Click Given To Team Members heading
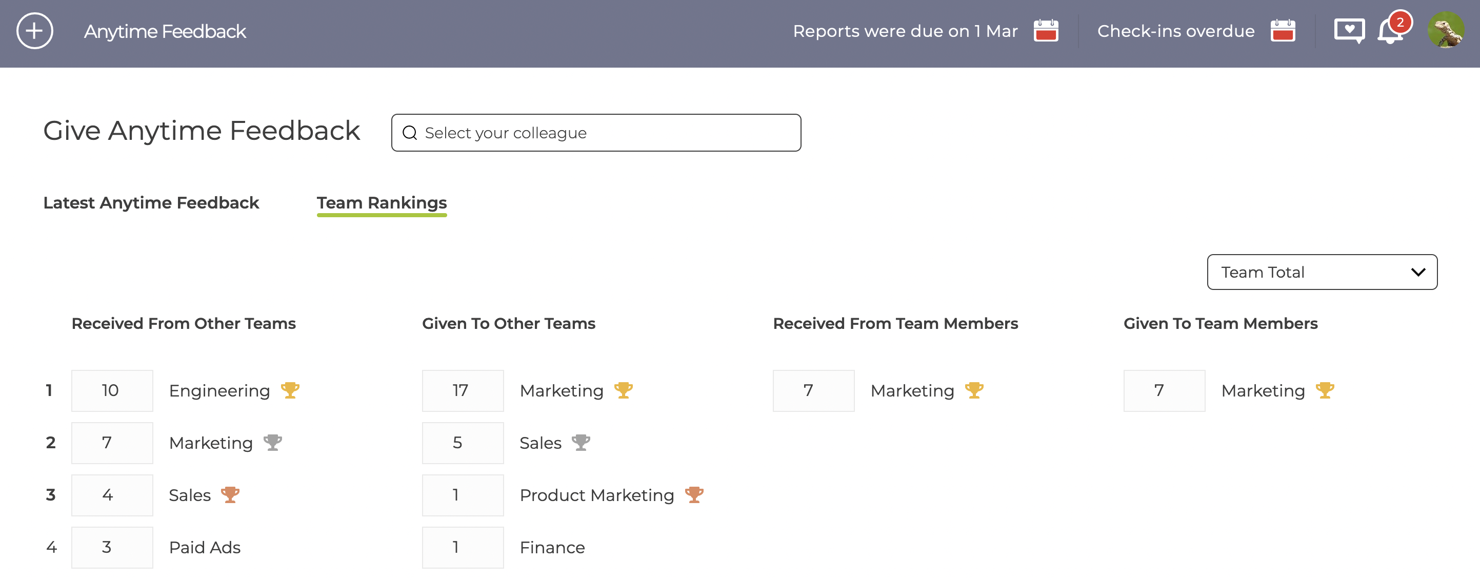The width and height of the screenshot is (1480, 583). click(1221, 324)
